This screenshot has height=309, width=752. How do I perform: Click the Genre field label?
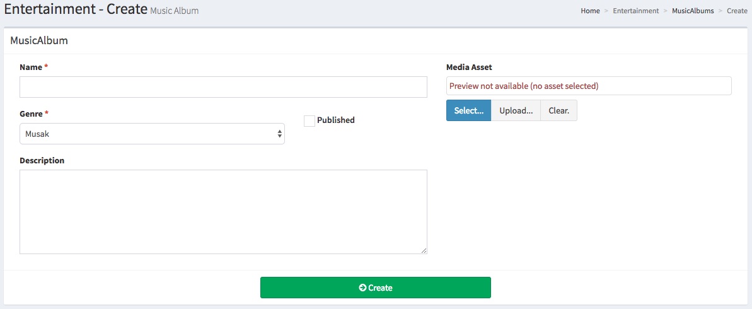click(x=31, y=114)
